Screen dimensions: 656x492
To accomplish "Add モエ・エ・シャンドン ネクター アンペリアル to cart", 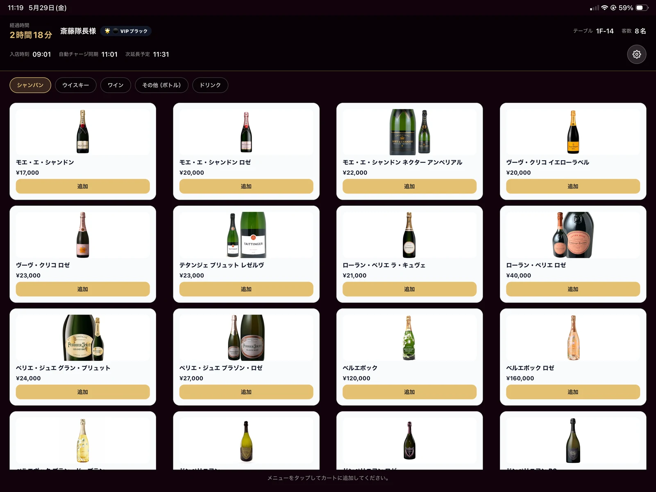I will click(409, 186).
